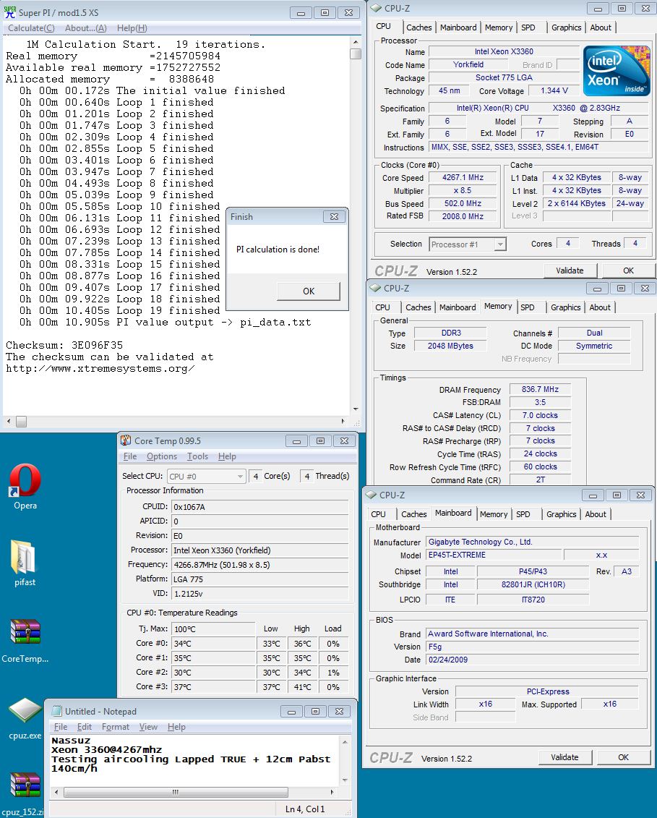Switch to Caches tab in top CPU-Z

(419, 27)
